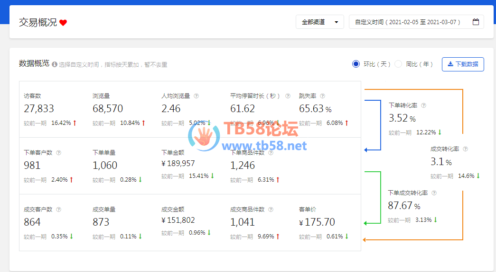
Task: Click help icon next to 成交商品件数
Action: [x=271, y=209]
